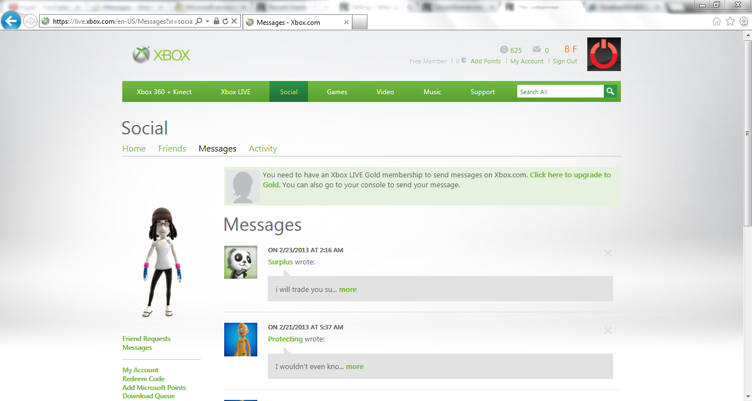Open the Video menu
The image size is (752, 401).
[x=385, y=92]
